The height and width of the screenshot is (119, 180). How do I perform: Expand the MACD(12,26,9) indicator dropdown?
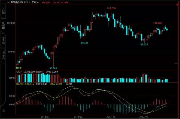point(25,84)
